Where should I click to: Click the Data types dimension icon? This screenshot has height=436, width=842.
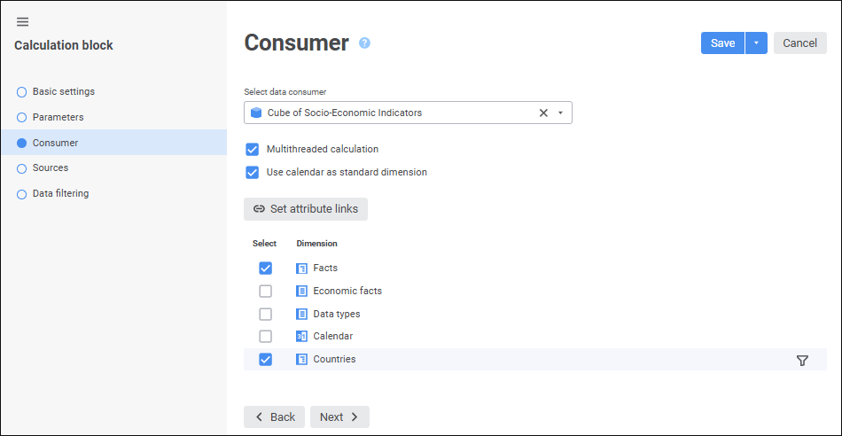(x=301, y=314)
